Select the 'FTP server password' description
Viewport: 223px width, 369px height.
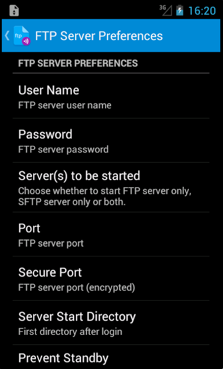point(64,149)
